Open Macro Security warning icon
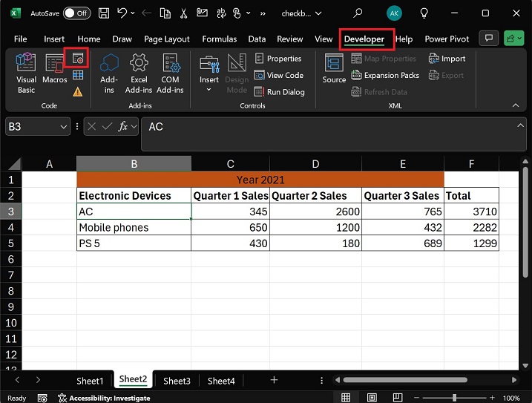The height and width of the screenshot is (403, 532). [77, 91]
